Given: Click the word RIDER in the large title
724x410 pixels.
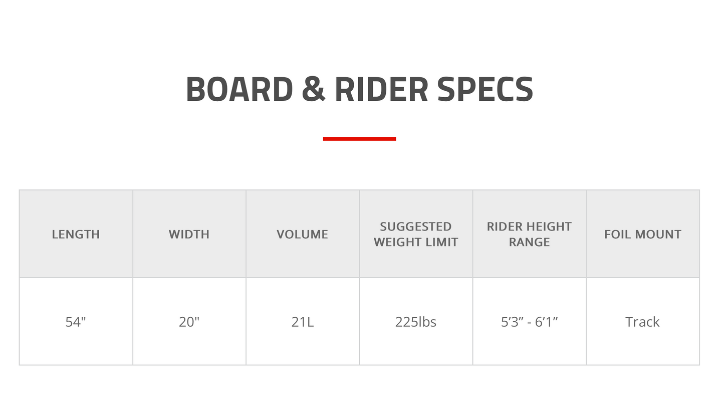Looking at the screenshot, I should [x=381, y=90].
